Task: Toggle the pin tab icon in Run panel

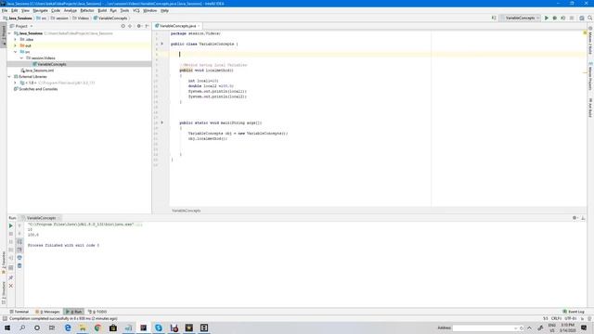Action: (10, 277)
